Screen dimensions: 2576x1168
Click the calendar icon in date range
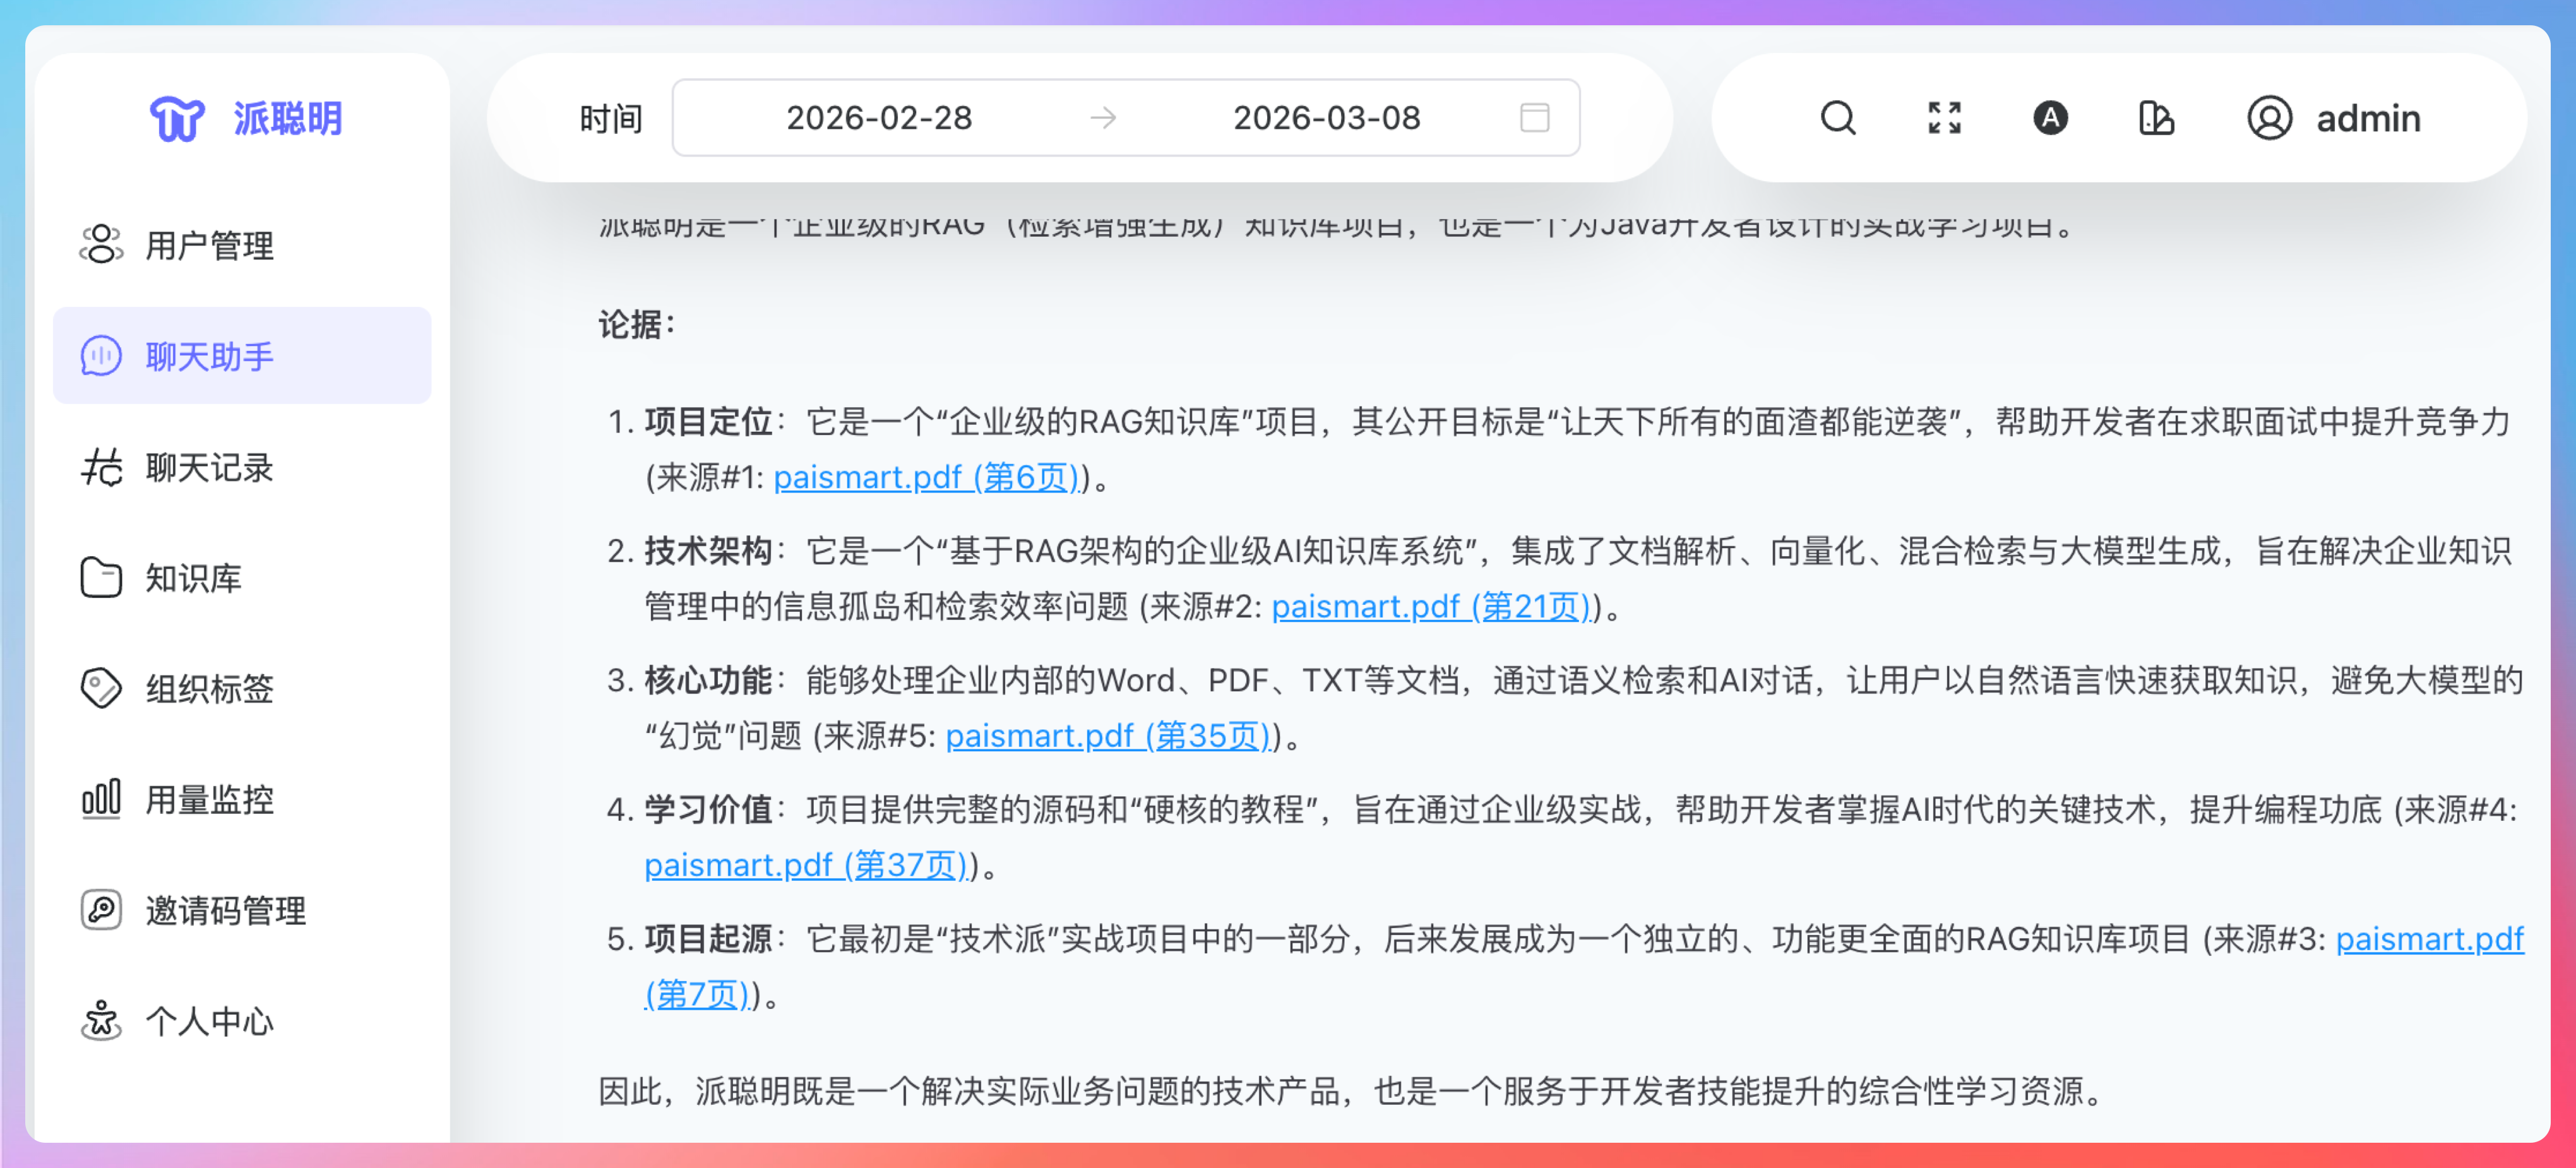[x=1534, y=118]
